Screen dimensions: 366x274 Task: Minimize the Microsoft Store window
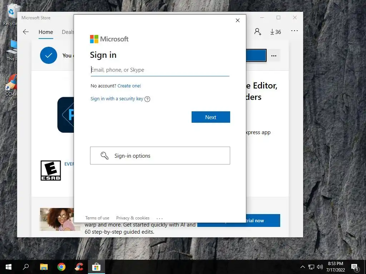[262, 18]
